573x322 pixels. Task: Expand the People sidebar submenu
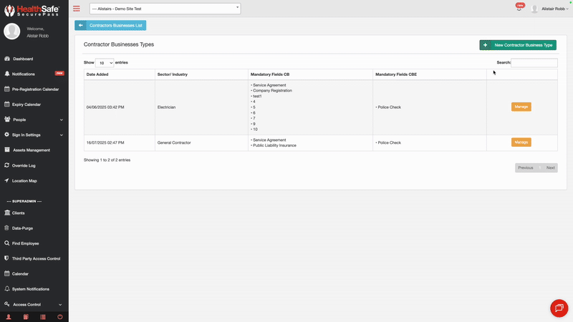click(62, 119)
